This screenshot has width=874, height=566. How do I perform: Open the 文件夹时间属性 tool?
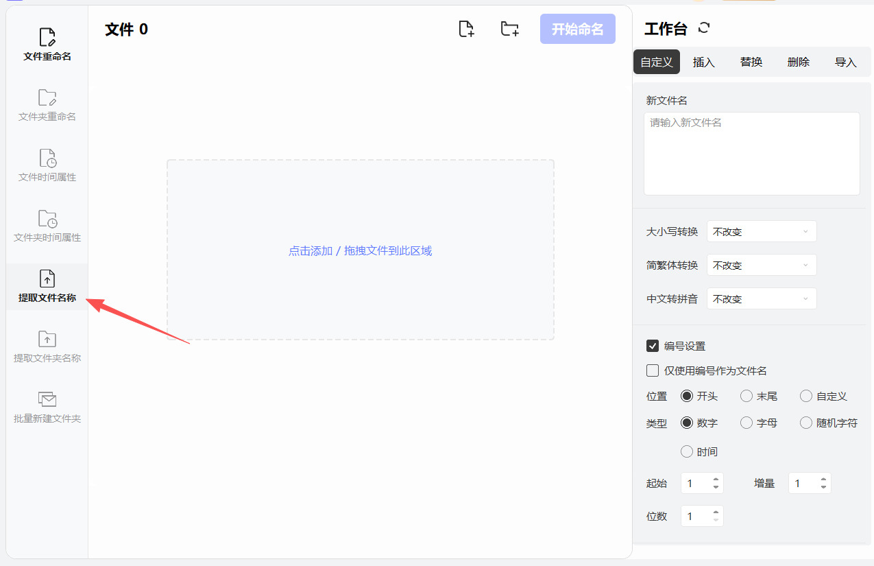(x=47, y=219)
